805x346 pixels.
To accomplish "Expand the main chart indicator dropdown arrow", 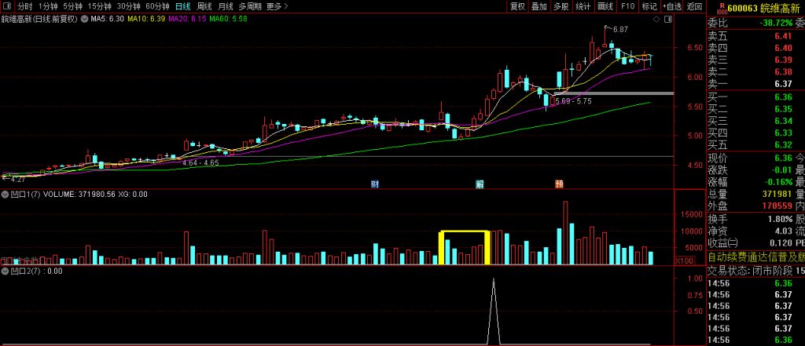I will 85,18.
